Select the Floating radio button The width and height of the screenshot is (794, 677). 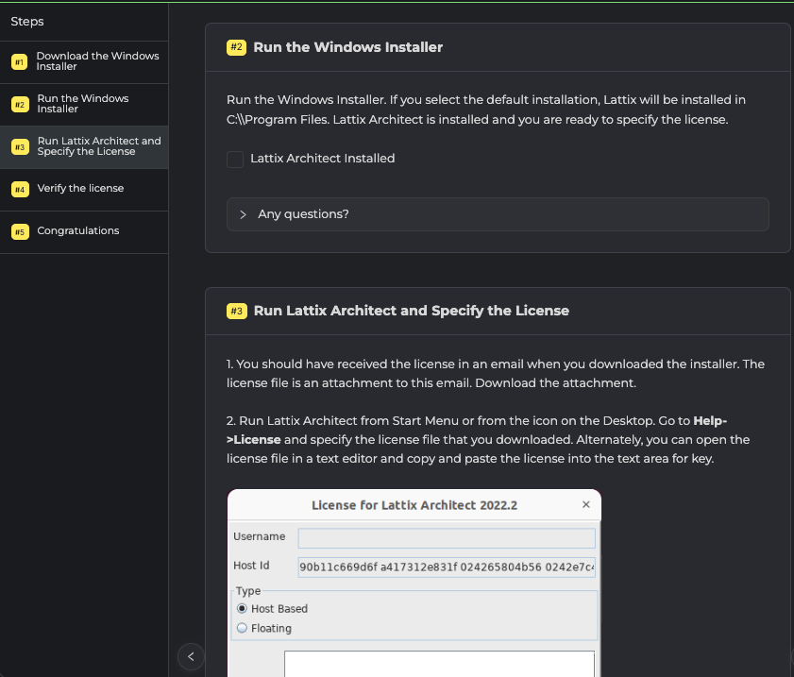tap(242, 628)
